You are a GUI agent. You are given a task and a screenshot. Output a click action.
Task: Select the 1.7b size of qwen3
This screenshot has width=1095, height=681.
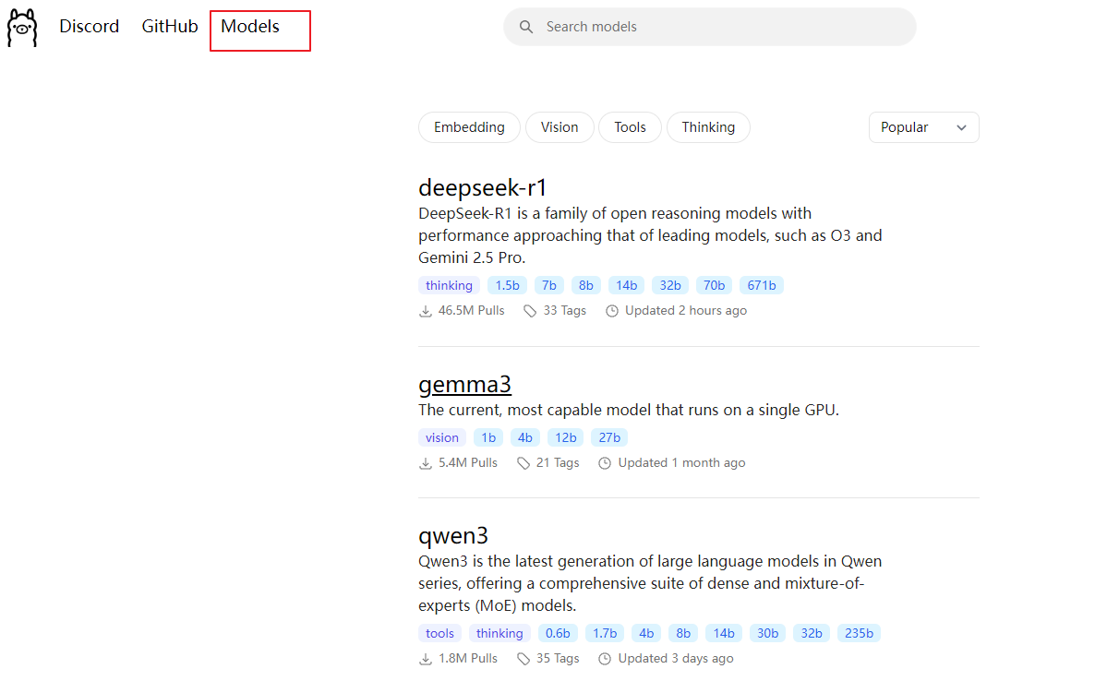605,634
